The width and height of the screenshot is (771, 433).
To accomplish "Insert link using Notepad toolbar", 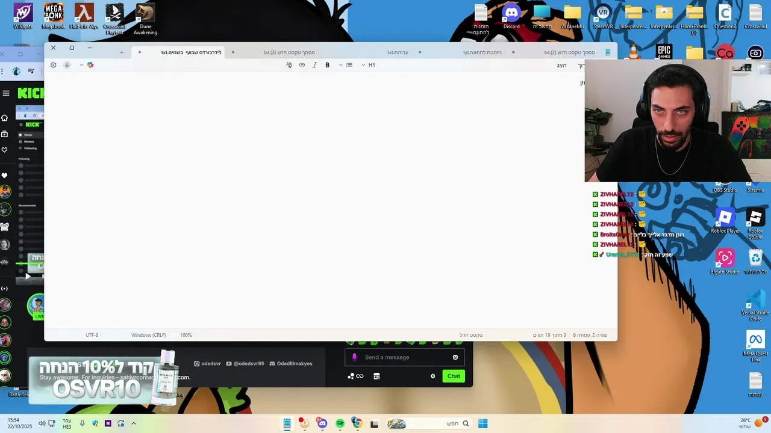I will (302, 65).
